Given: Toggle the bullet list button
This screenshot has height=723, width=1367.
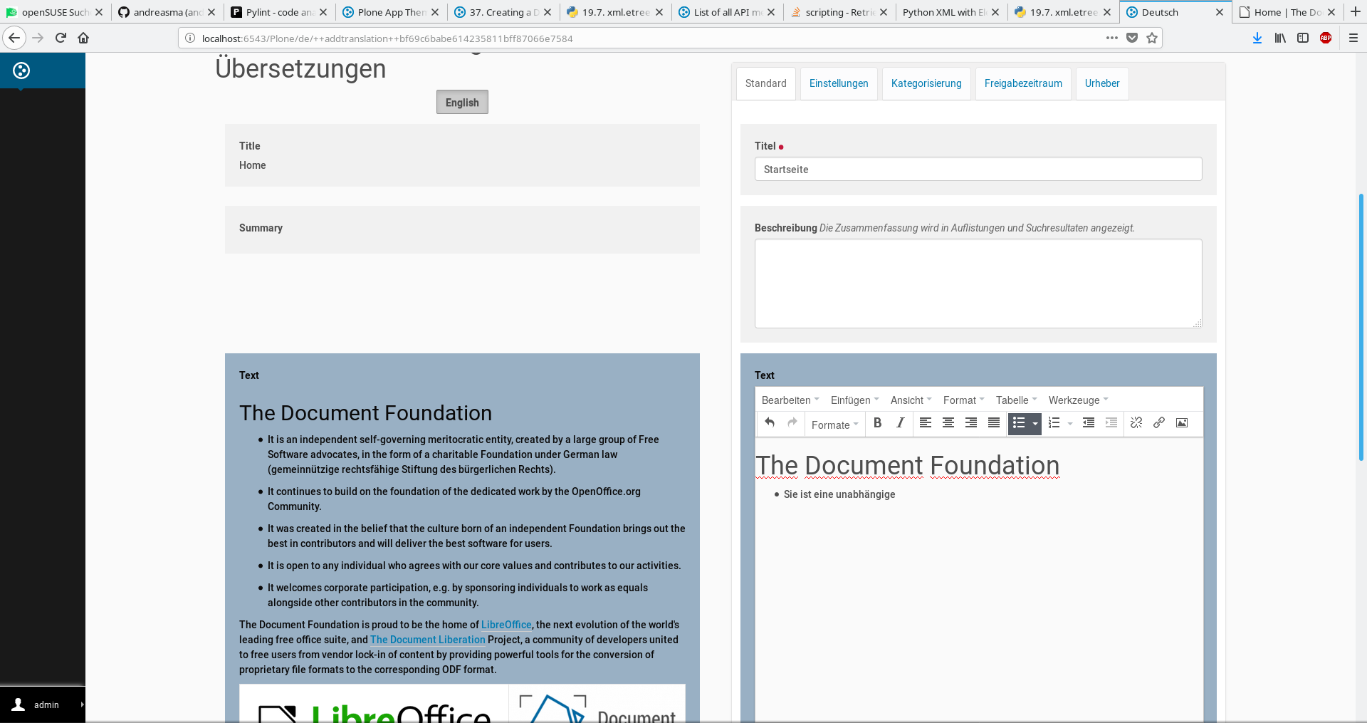Looking at the screenshot, I should (1019, 423).
